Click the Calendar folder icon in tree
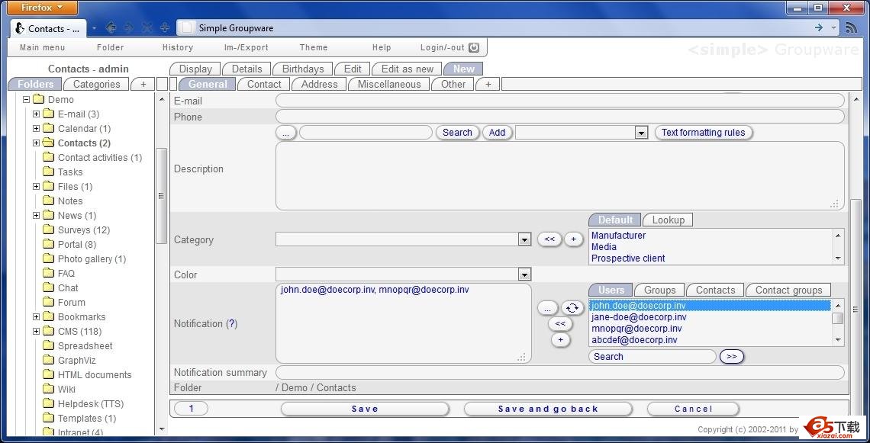The image size is (870, 443). 48,128
